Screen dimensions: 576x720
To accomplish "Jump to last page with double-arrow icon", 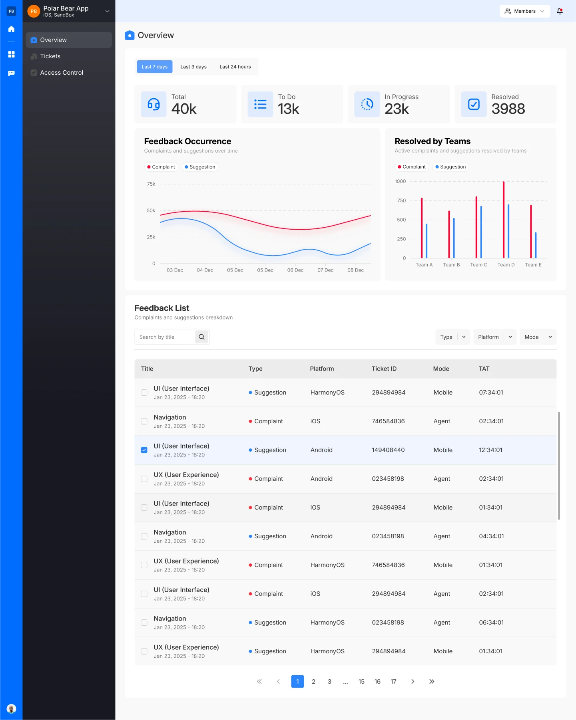I will click(x=432, y=682).
